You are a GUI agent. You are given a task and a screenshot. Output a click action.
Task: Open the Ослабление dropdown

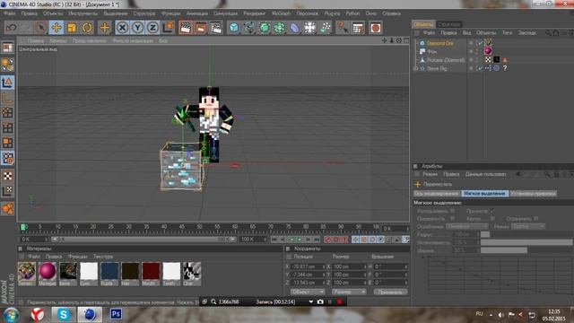[x=466, y=227]
